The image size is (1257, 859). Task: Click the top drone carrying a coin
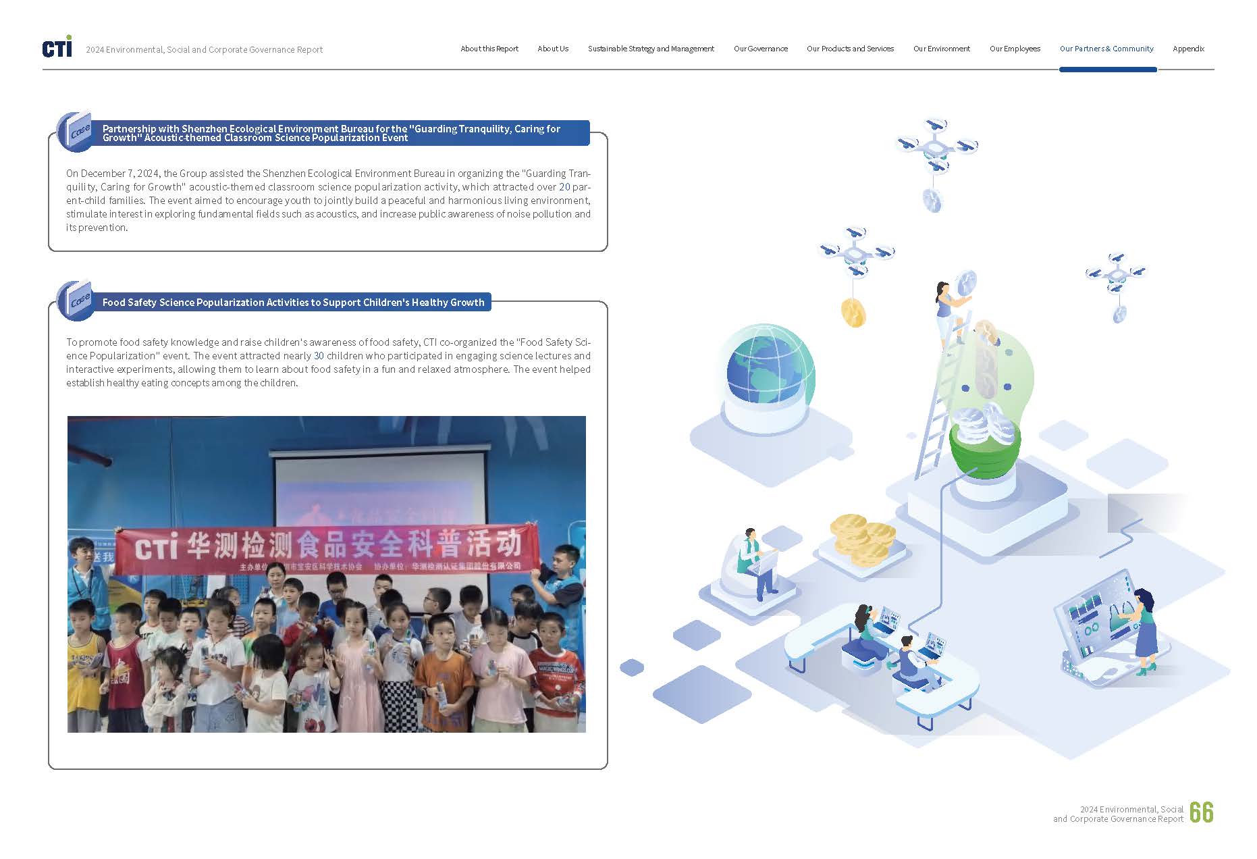coord(937,164)
